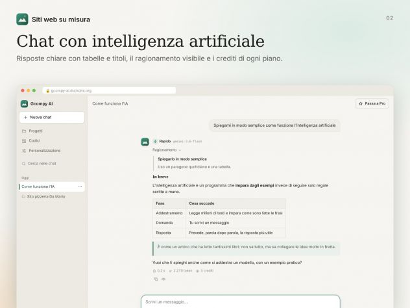Click the In breve heading
Image resolution: width=410 pixels, height=308 pixels.
(160, 177)
